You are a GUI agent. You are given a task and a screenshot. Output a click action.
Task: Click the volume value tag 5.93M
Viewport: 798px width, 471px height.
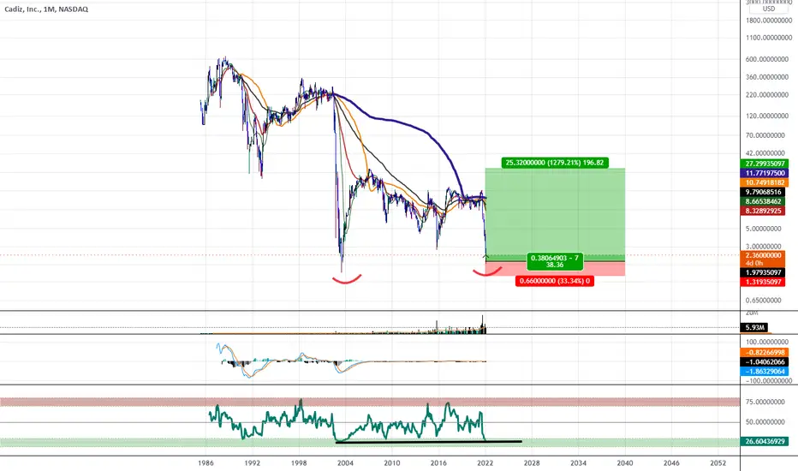click(754, 327)
